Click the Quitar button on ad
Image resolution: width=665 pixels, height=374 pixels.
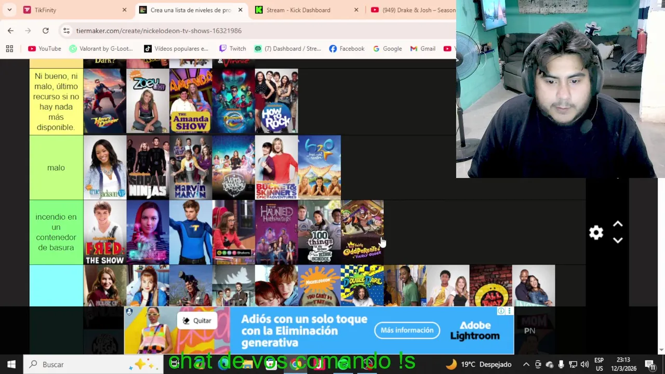196,320
